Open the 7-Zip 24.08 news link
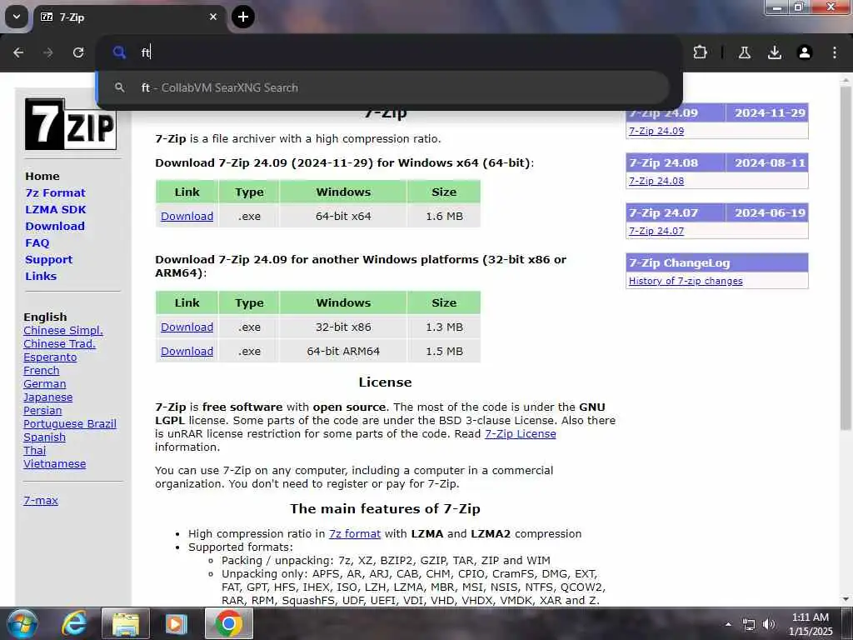The height and width of the screenshot is (640, 853). pyautogui.click(x=656, y=181)
